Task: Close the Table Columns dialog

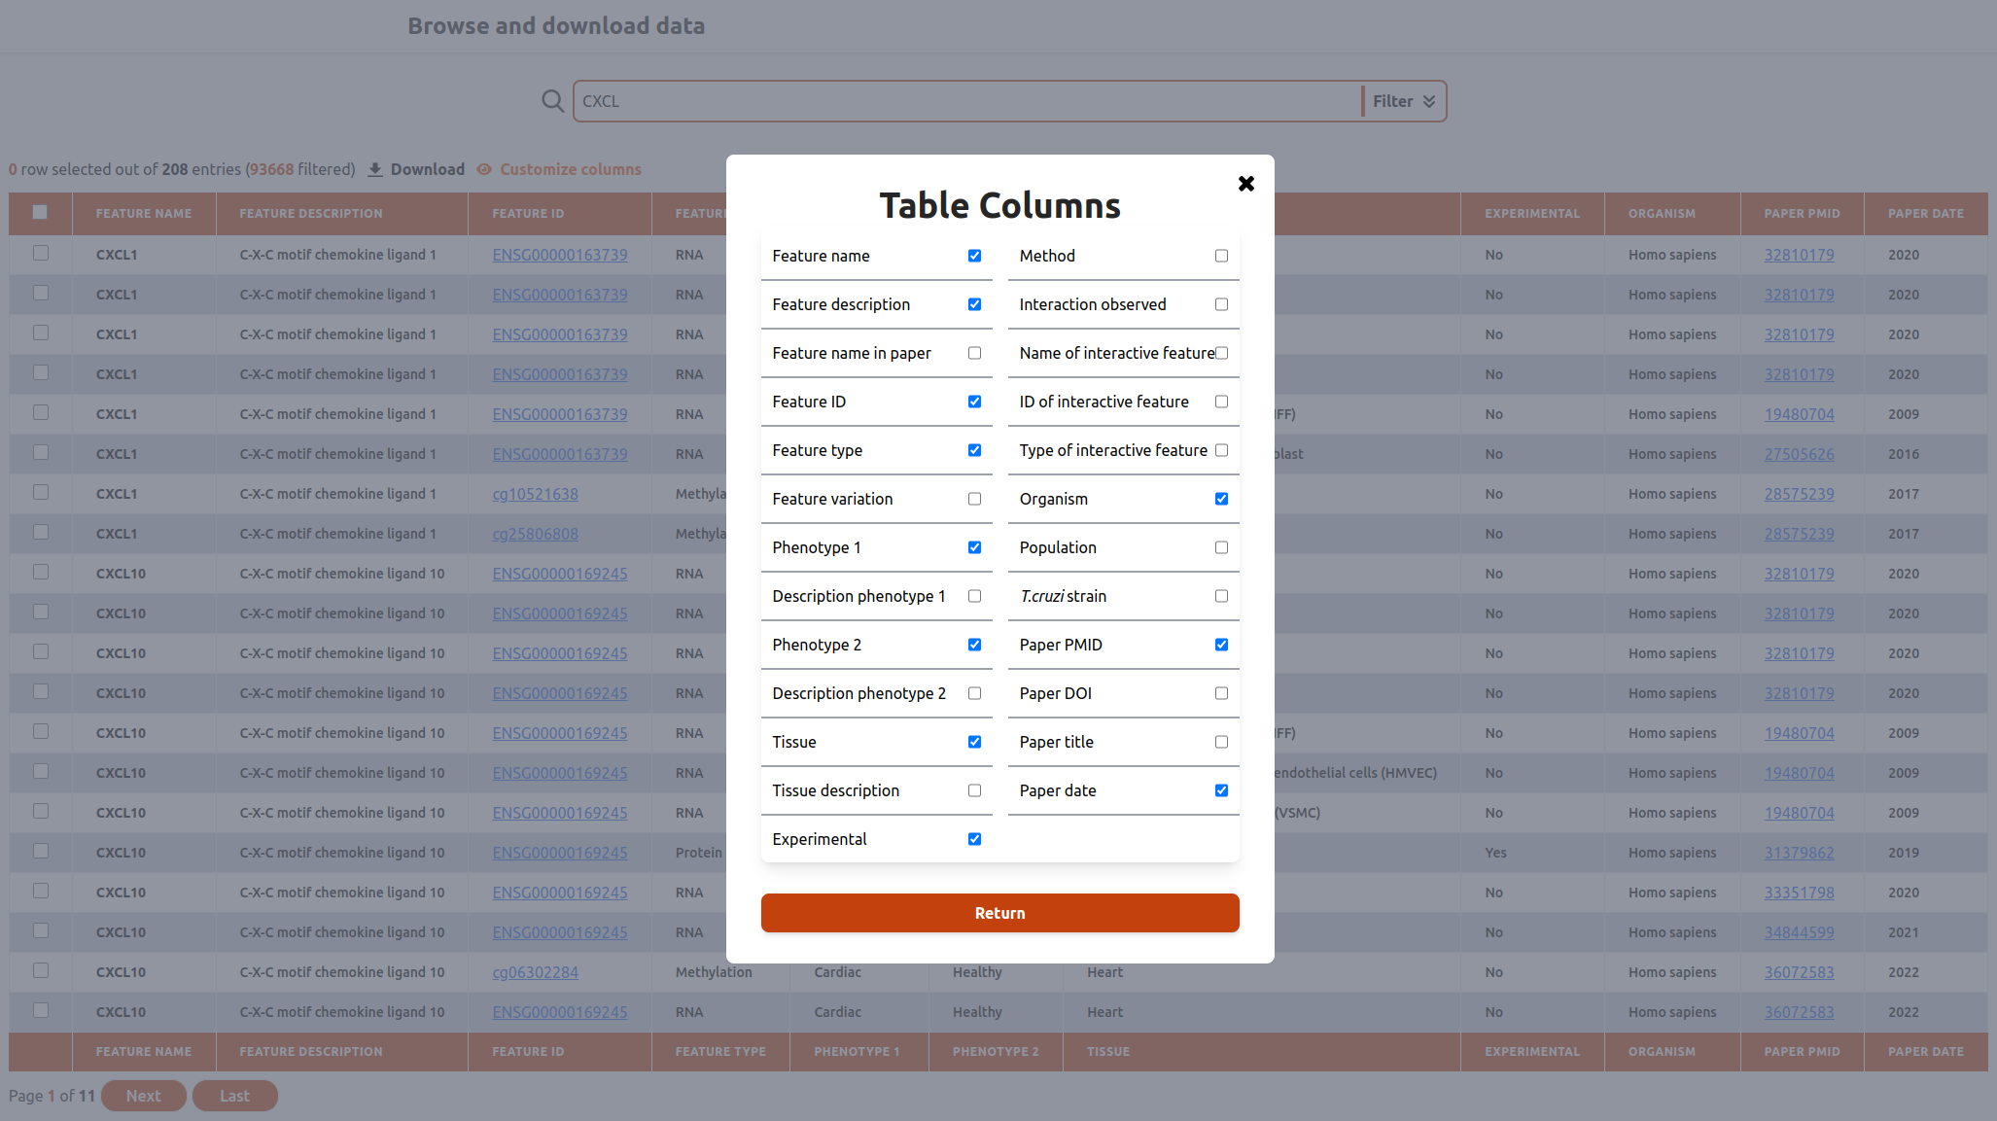Action: tap(1245, 184)
